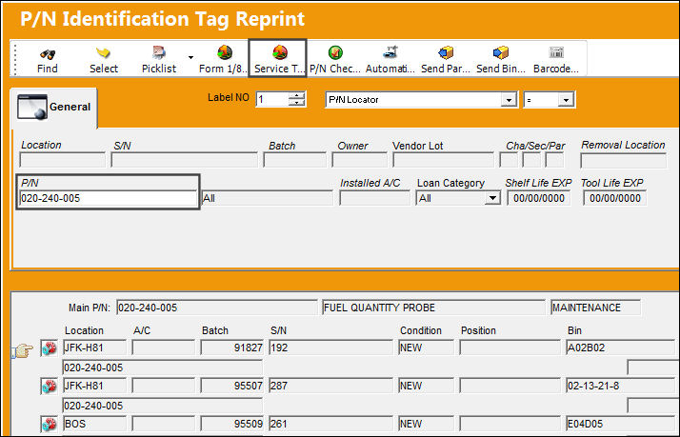Click the S/N filter input field

pyautogui.click(x=184, y=160)
